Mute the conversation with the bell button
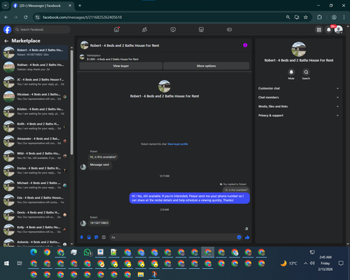 291,72
